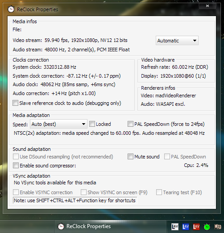
Task: Click the Cpu: 2.4% reading
Action: point(196,165)
